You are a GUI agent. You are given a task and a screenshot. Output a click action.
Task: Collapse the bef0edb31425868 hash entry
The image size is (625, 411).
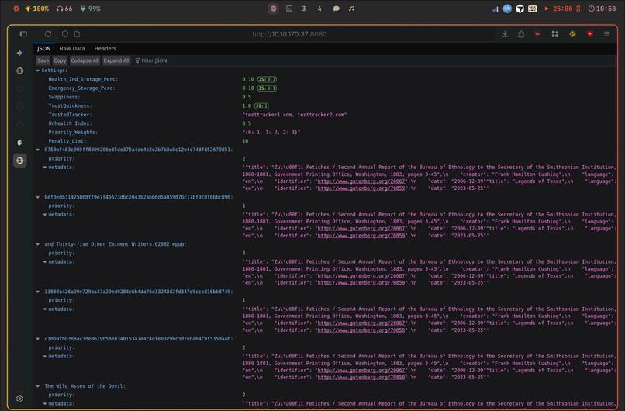(38, 197)
